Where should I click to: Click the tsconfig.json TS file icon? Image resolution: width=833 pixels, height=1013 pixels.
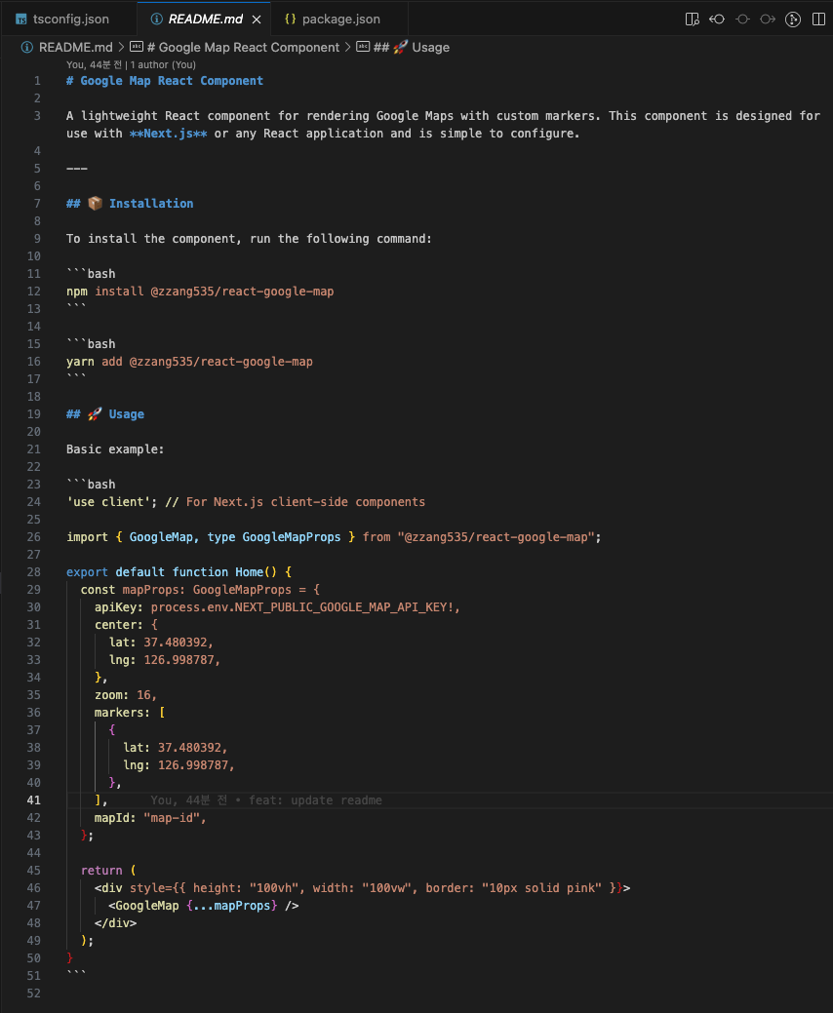21,19
